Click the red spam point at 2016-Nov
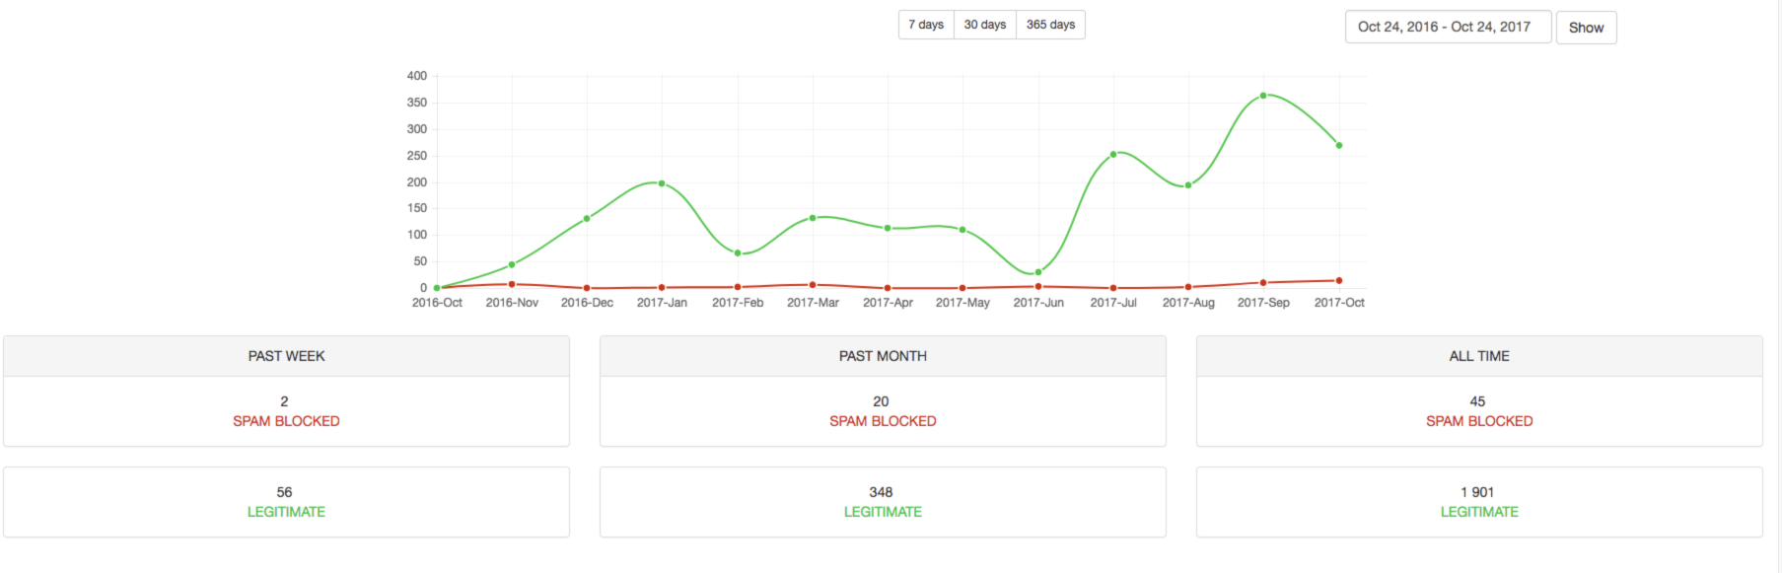Image resolution: width=1782 pixels, height=573 pixels. [x=512, y=284]
